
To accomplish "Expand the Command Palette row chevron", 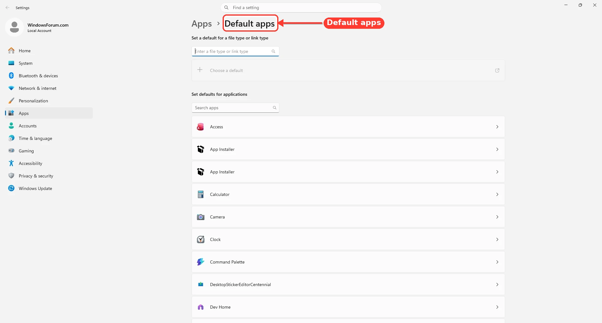I will [497, 262].
